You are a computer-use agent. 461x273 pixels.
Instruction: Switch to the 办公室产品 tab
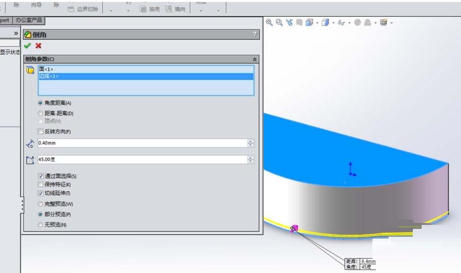[29, 20]
